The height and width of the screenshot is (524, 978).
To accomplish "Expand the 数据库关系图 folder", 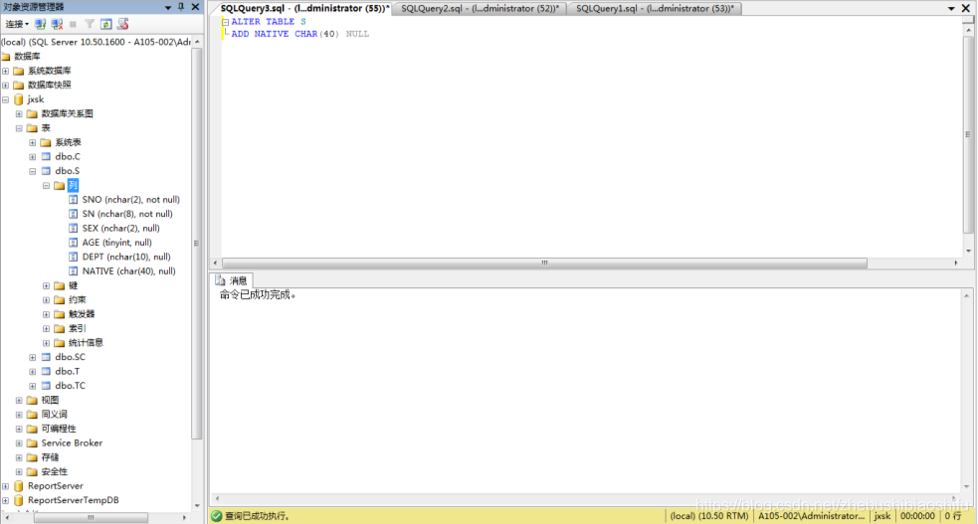I will [x=19, y=114].
